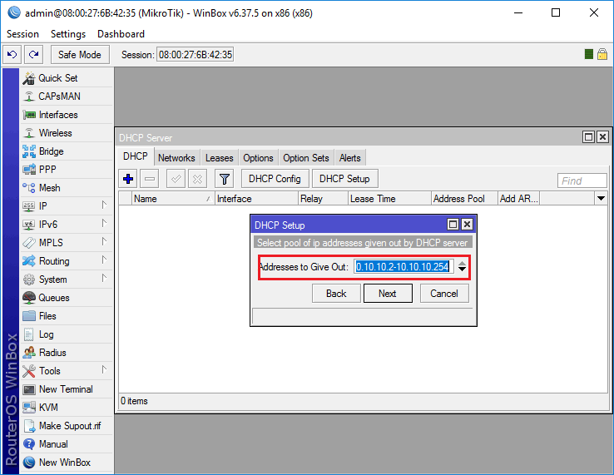Open the KVM sidebar entry

67,408
